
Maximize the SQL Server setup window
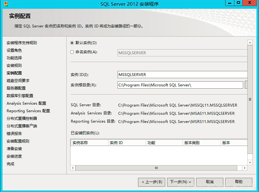(x=238, y=3)
